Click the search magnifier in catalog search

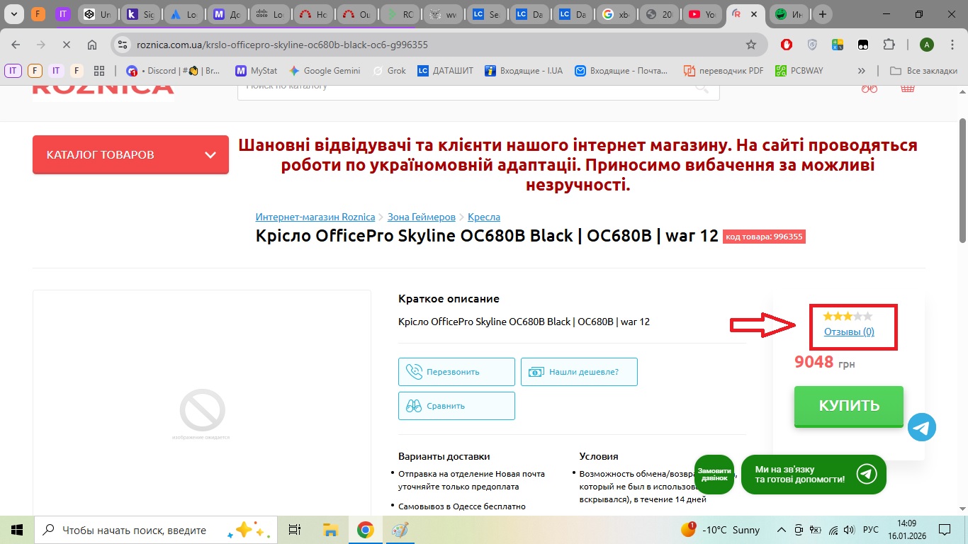tap(702, 88)
